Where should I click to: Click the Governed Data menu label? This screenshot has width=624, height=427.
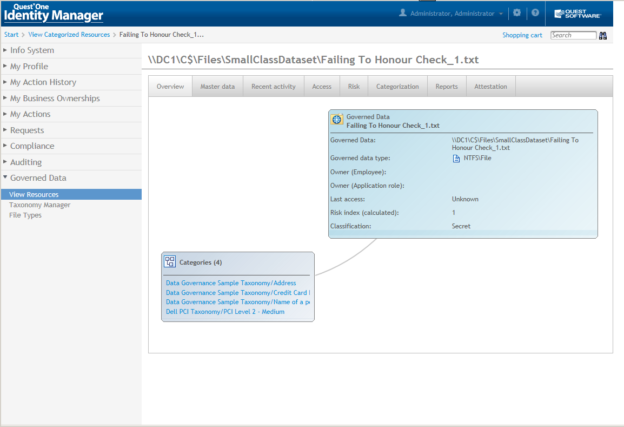coord(38,178)
